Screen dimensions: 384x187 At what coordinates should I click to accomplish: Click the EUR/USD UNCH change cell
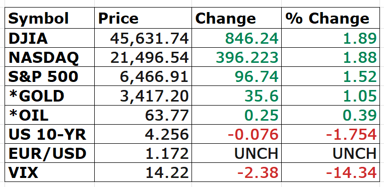236,153
